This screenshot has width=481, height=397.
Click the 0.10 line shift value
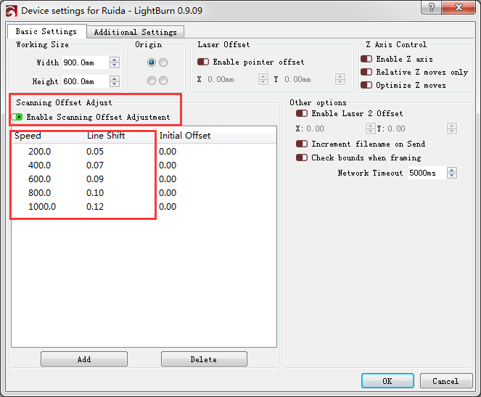pos(95,193)
